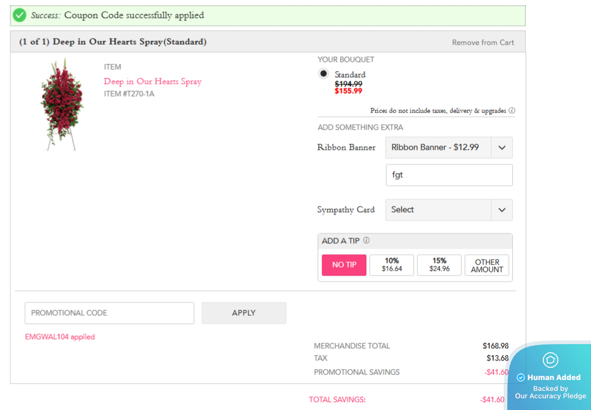The height and width of the screenshot is (410, 591).
Task: Click the checkmark icon beside Human Added
Action: [x=521, y=378]
